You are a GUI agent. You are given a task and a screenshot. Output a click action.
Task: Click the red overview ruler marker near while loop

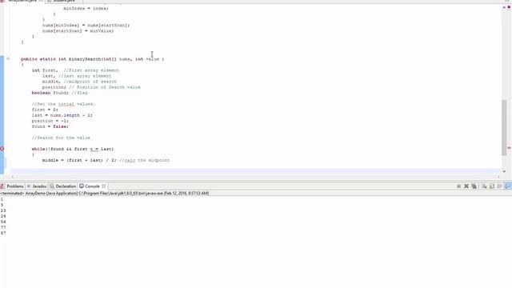[509, 148]
